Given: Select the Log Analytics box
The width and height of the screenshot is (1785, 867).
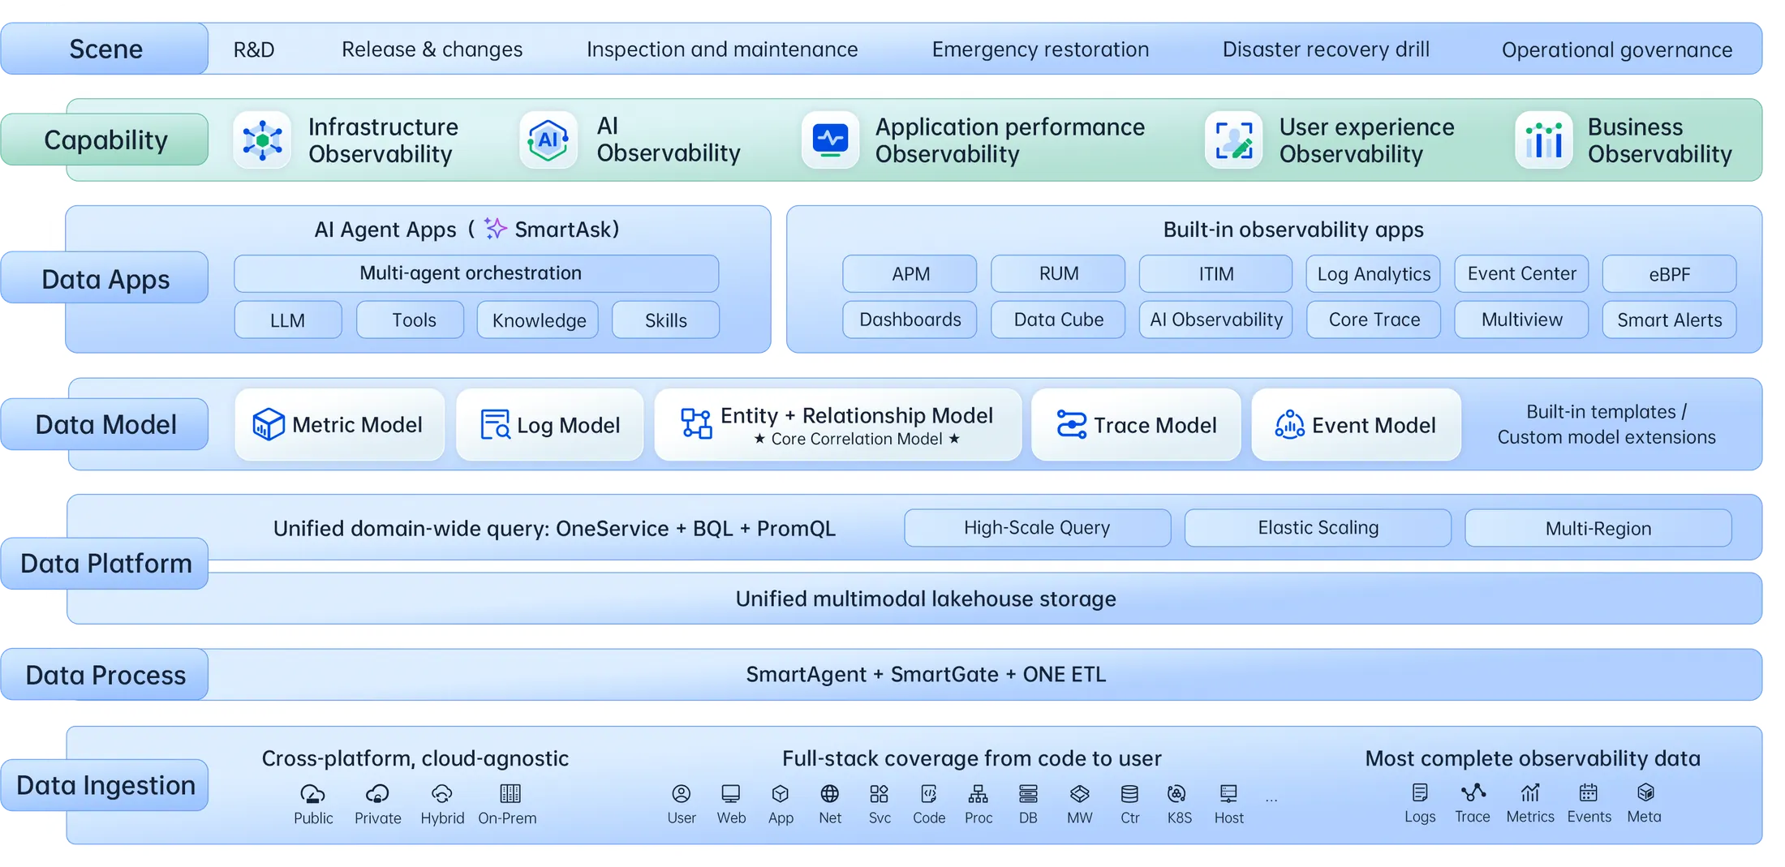Looking at the screenshot, I should tap(1374, 274).
